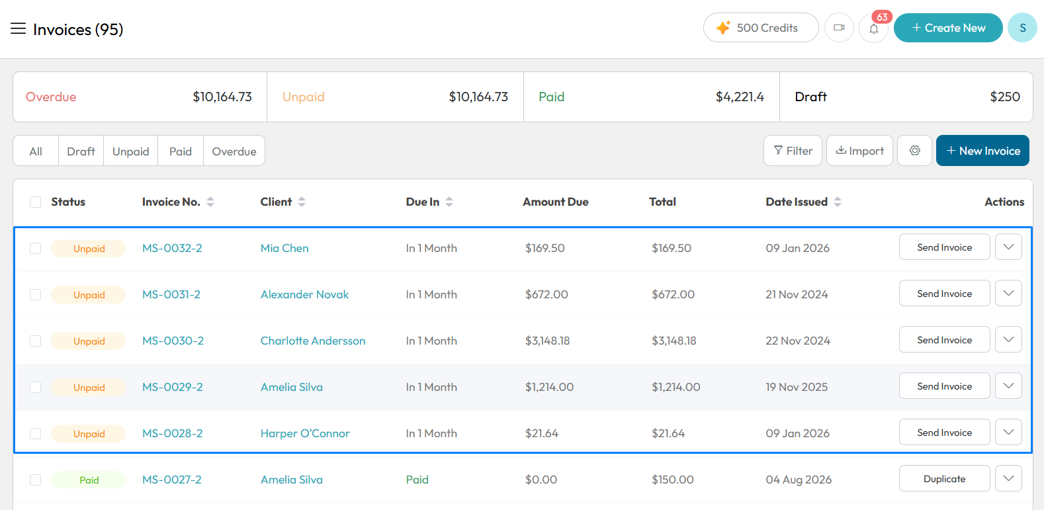The image size is (1044, 510).
Task: Expand actions dropdown for MS-0029-2 row
Action: coord(1008,386)
